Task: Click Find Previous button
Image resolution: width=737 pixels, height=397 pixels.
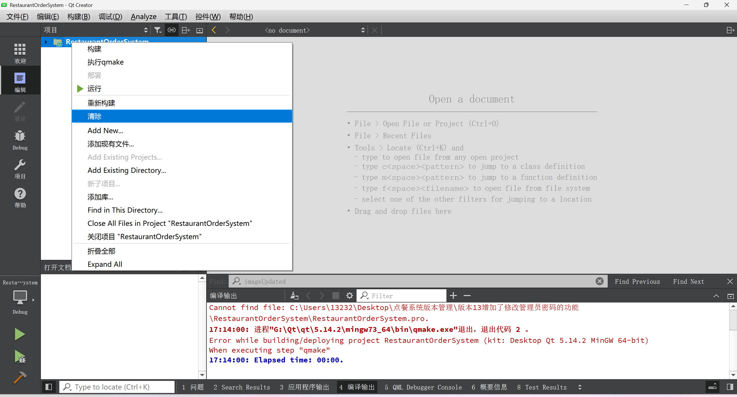Action: [x=637, y=281]
